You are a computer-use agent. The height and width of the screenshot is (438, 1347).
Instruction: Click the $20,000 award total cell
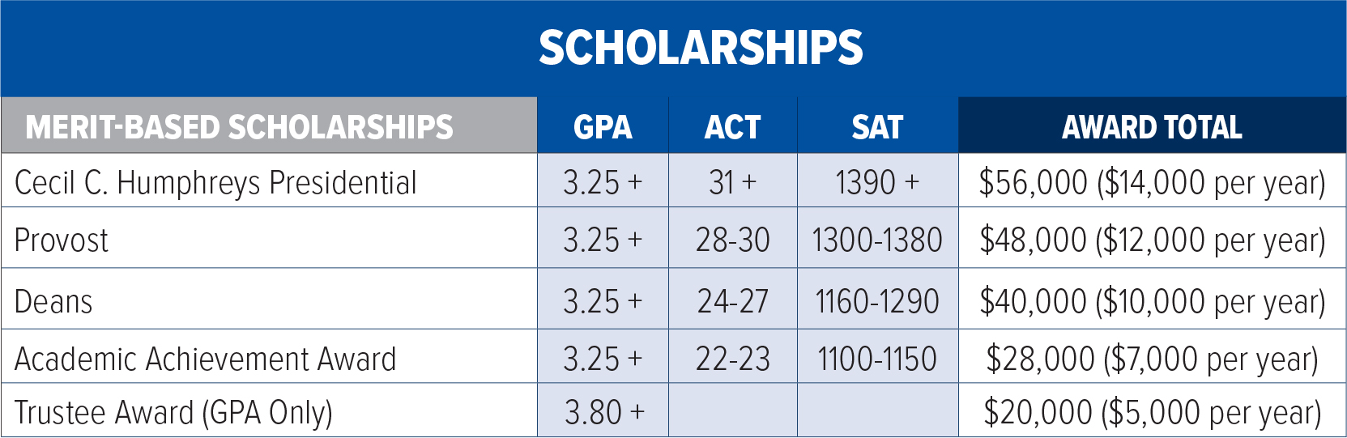(1152, 412)
